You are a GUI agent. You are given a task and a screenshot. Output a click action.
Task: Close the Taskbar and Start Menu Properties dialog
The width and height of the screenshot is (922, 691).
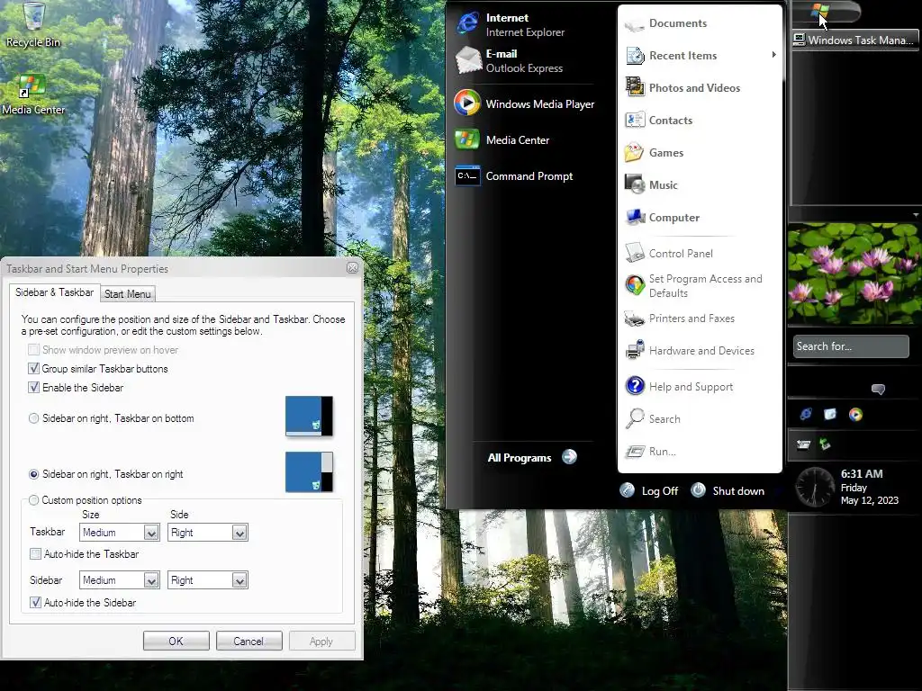(352, 268)
